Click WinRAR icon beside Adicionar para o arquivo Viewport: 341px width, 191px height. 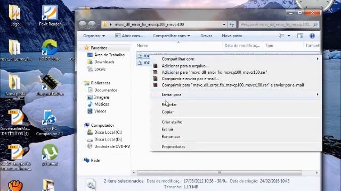coord(155,66)
